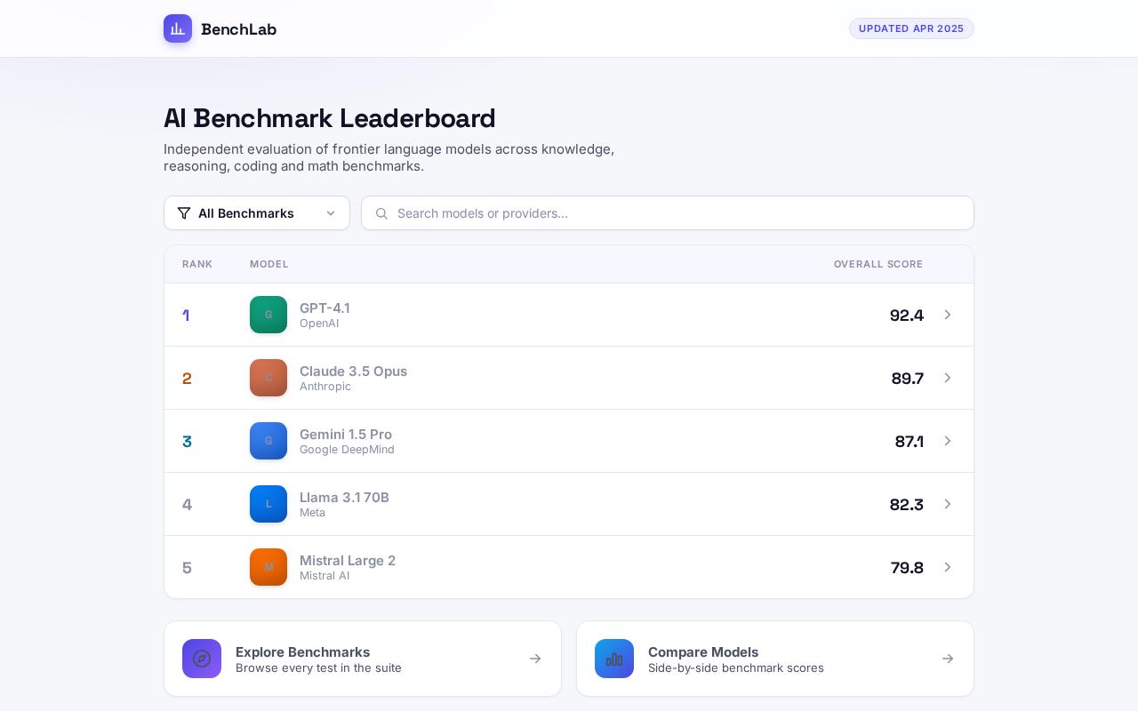
Task: Click the Gemini 1.5 Pro avatar icon
Action: (268, 441)
